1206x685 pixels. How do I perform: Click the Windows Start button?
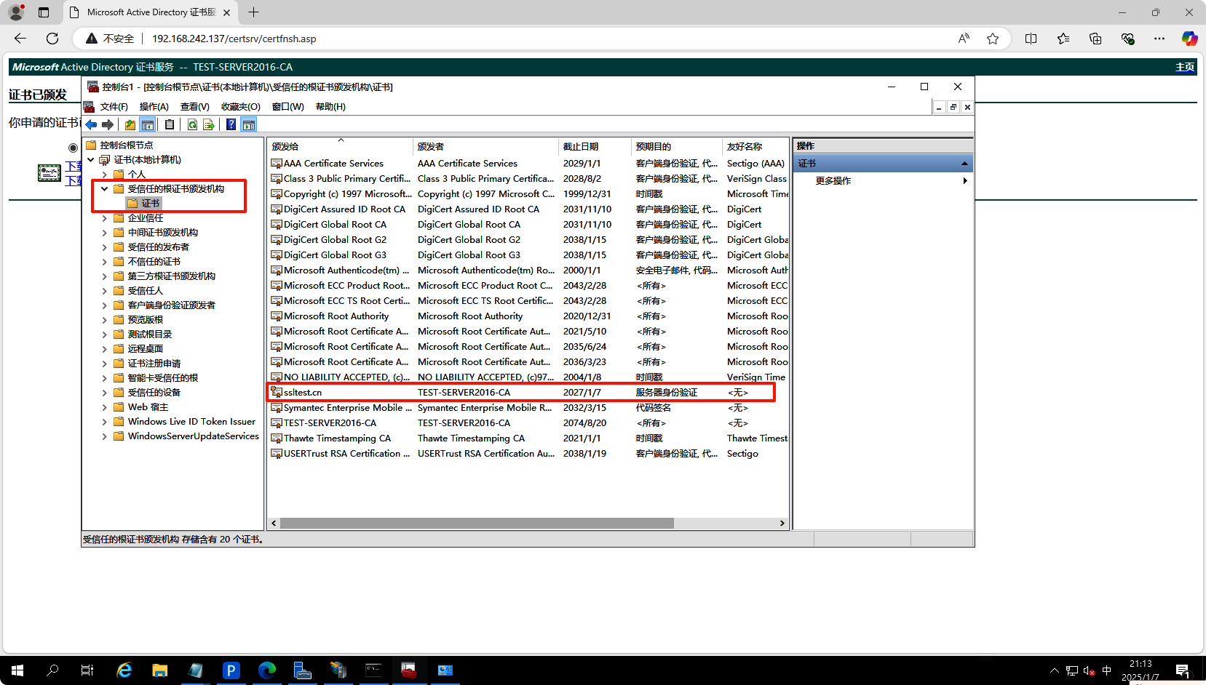[17, 670]
